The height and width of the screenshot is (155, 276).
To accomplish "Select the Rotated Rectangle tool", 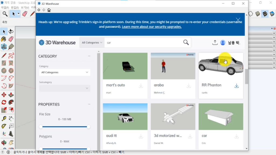I will click(11, 63).
